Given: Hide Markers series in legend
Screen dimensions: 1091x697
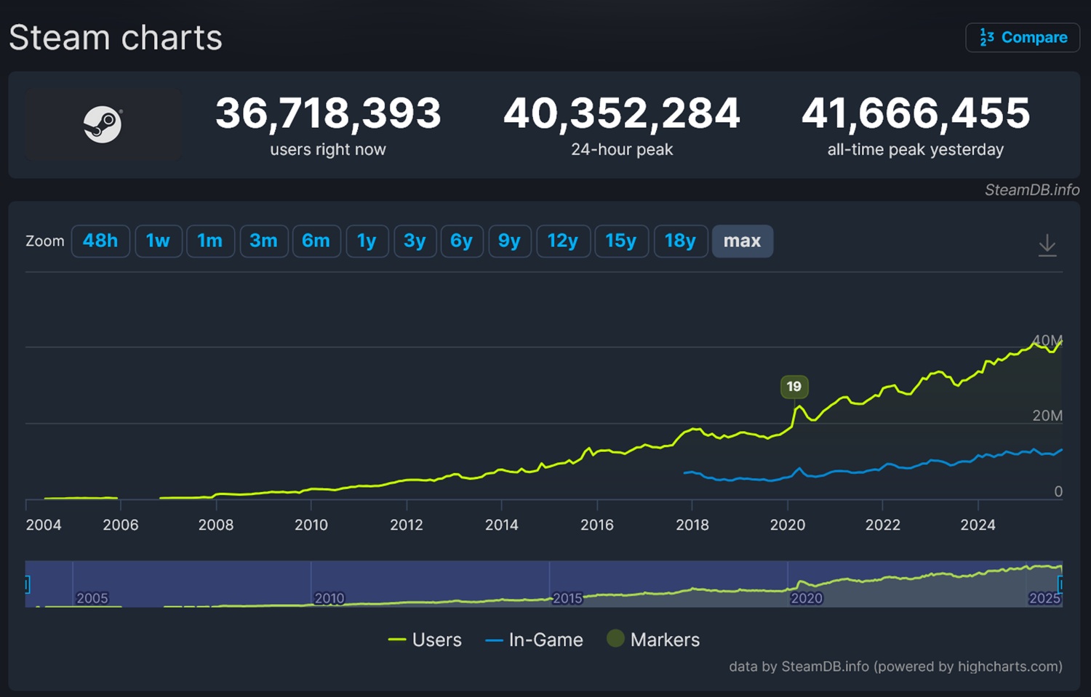Looking at the screenshot, I should click(x=653, y=640).
